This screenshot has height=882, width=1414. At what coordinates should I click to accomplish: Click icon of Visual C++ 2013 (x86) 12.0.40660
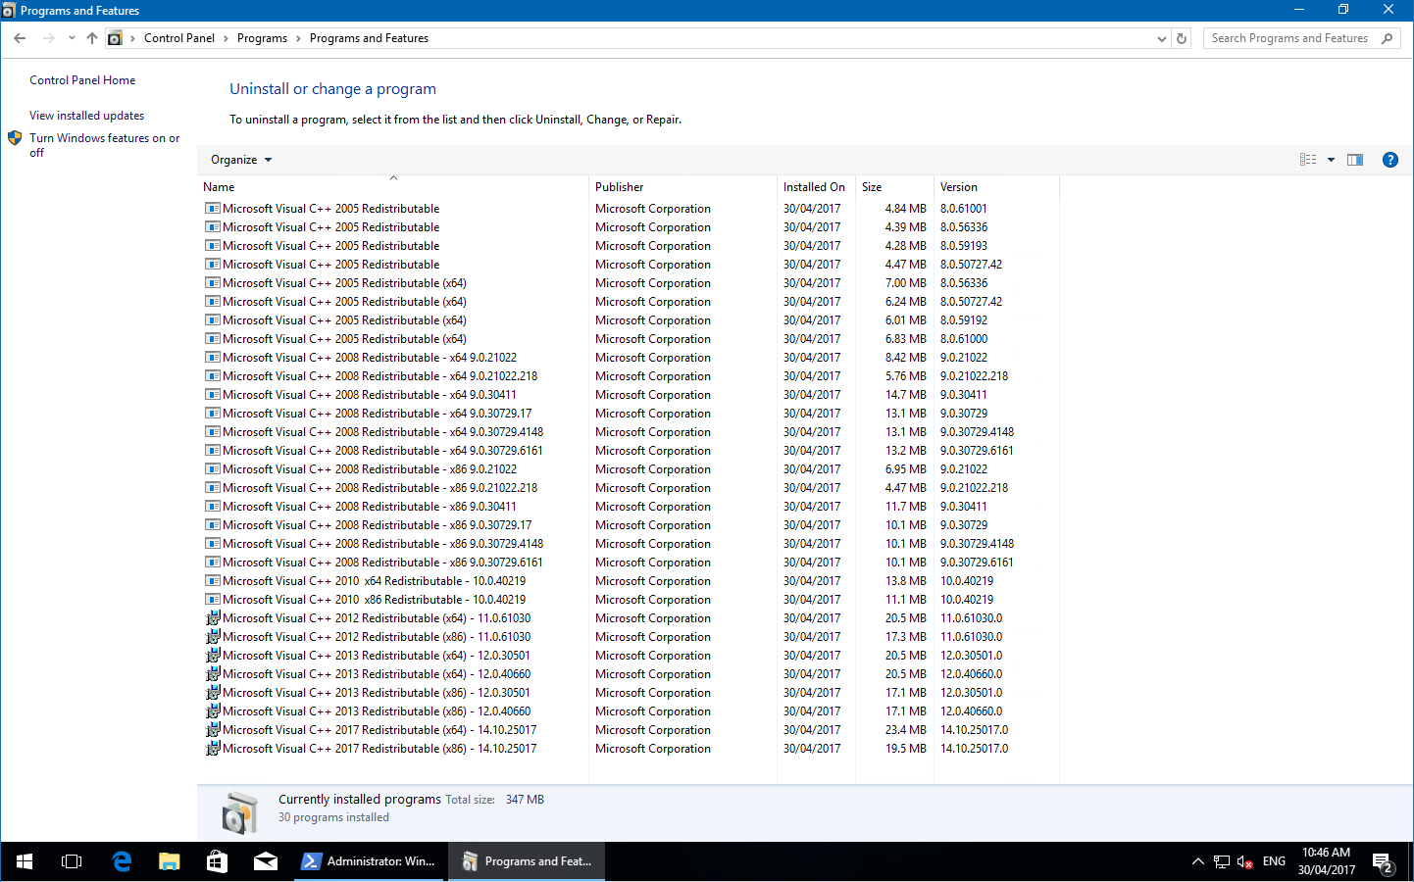213,711
